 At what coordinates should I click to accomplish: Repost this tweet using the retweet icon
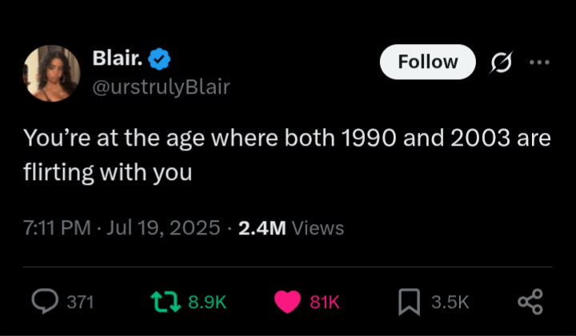point(163,301)
